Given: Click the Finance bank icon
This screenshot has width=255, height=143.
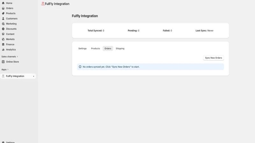Looking at the screenshot, I should point(3,44).
